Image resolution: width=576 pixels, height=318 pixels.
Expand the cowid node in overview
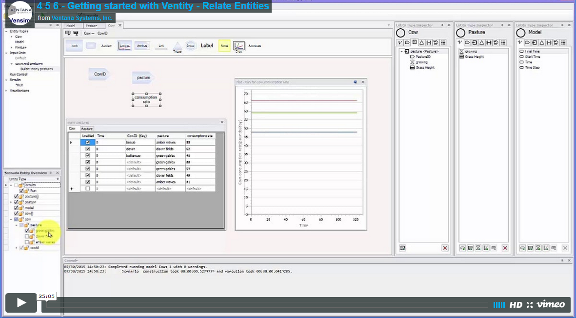[x=17, y=248]
